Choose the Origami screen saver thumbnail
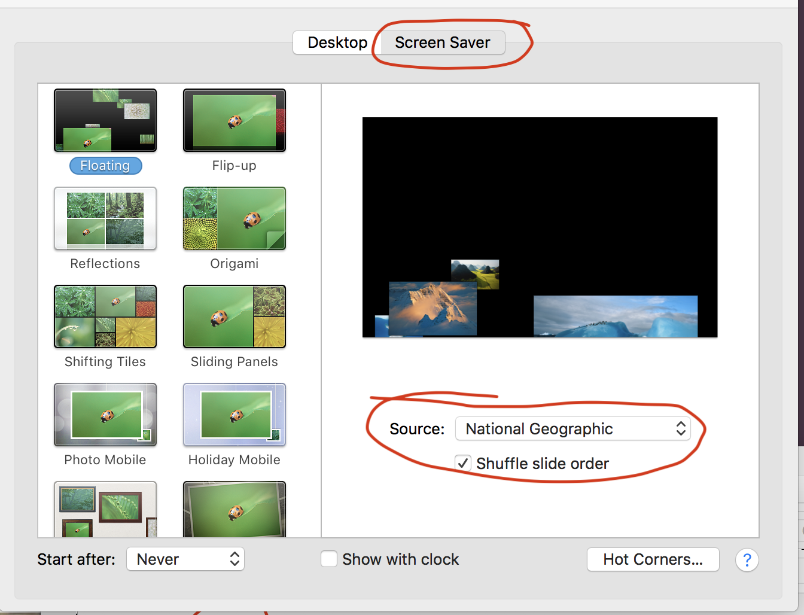This screenshot has height=615, width=804. coord(234,218)
